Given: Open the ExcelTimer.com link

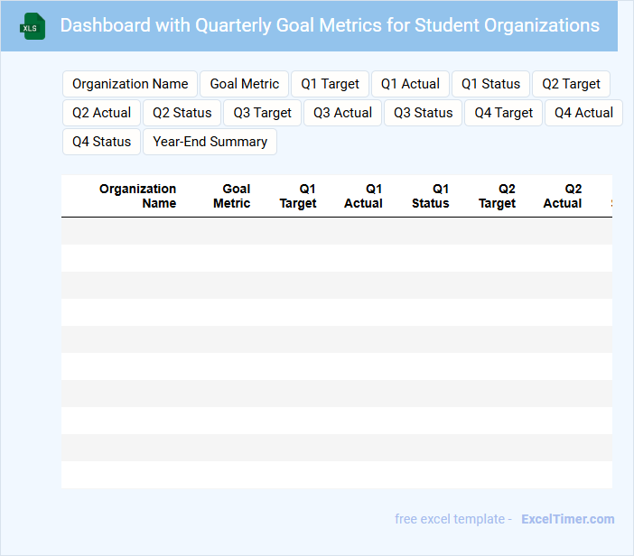Looking at the screenshot, I should (565, 519).
